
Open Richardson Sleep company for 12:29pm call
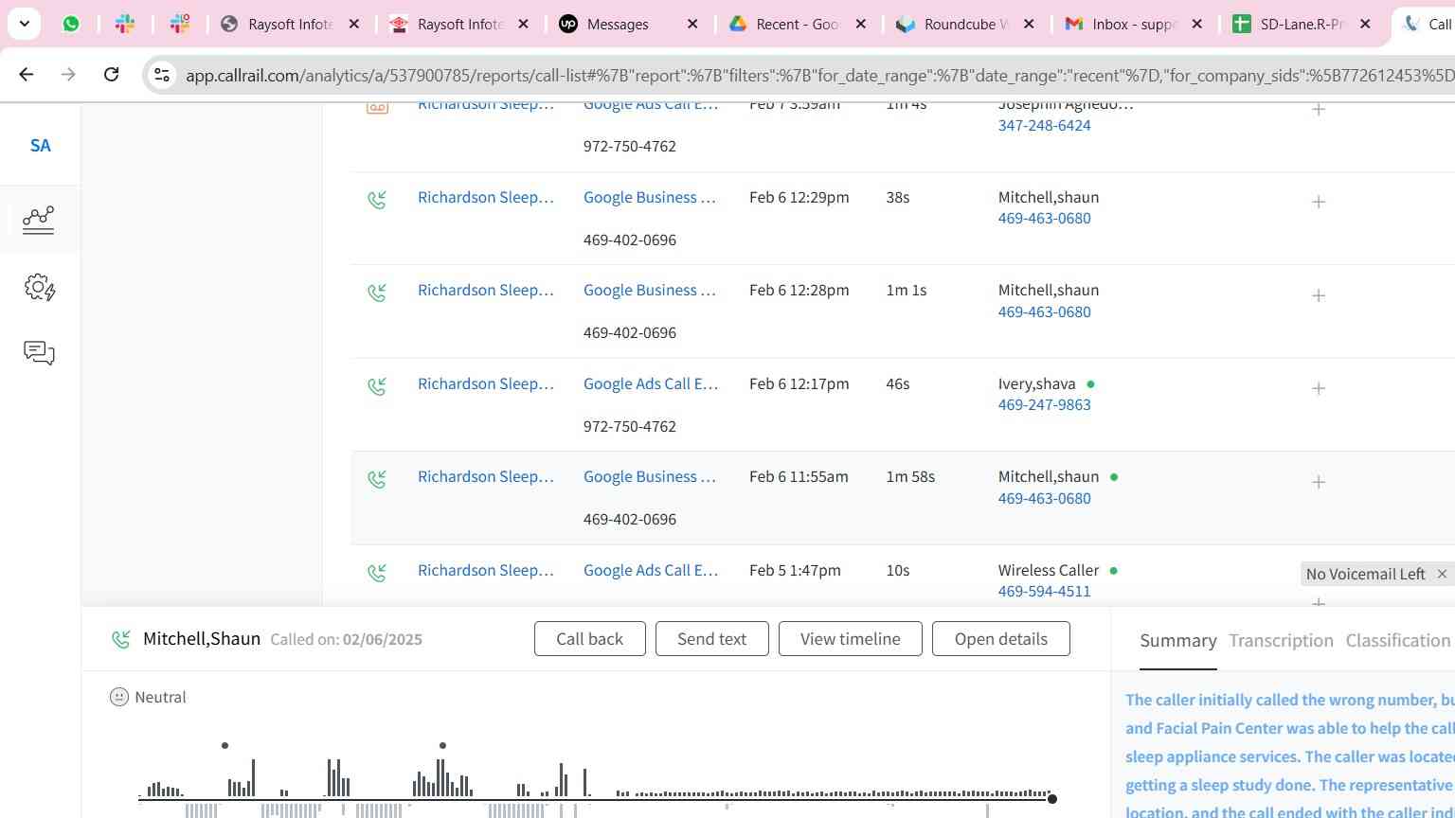[486, 197]
